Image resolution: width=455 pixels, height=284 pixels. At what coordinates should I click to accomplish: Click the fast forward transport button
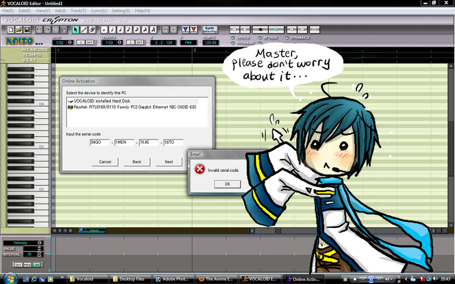tap(292, 29)
